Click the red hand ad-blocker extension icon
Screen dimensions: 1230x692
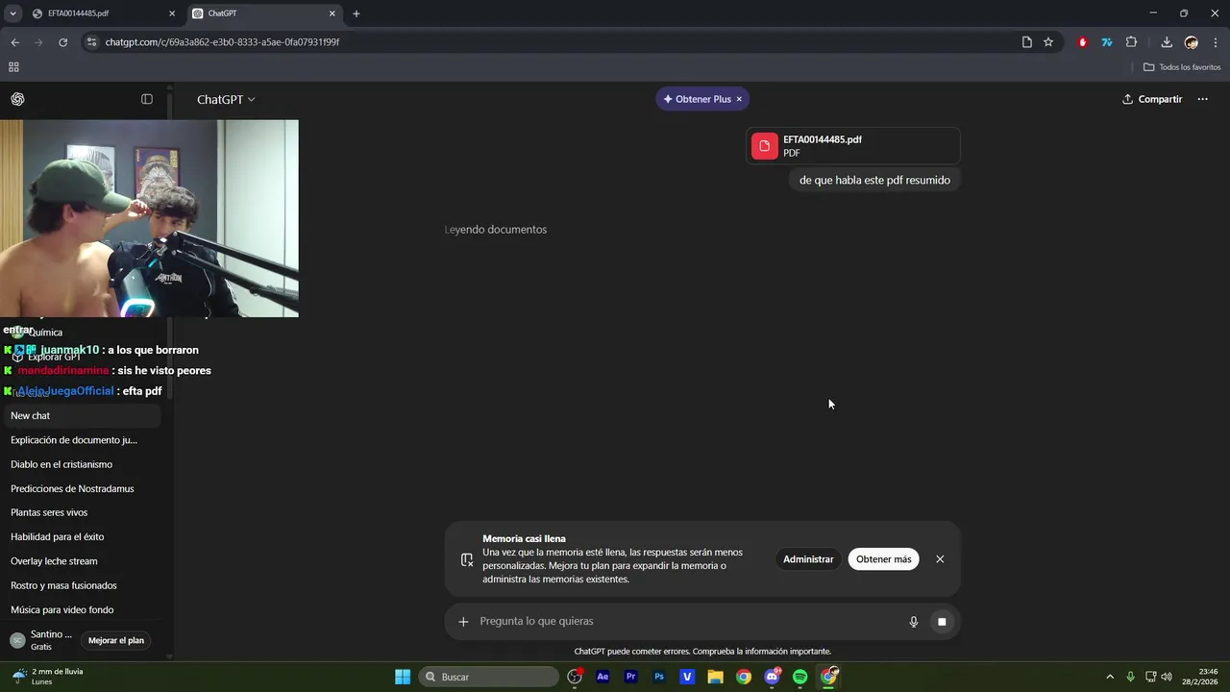(x=1083, y=42)
